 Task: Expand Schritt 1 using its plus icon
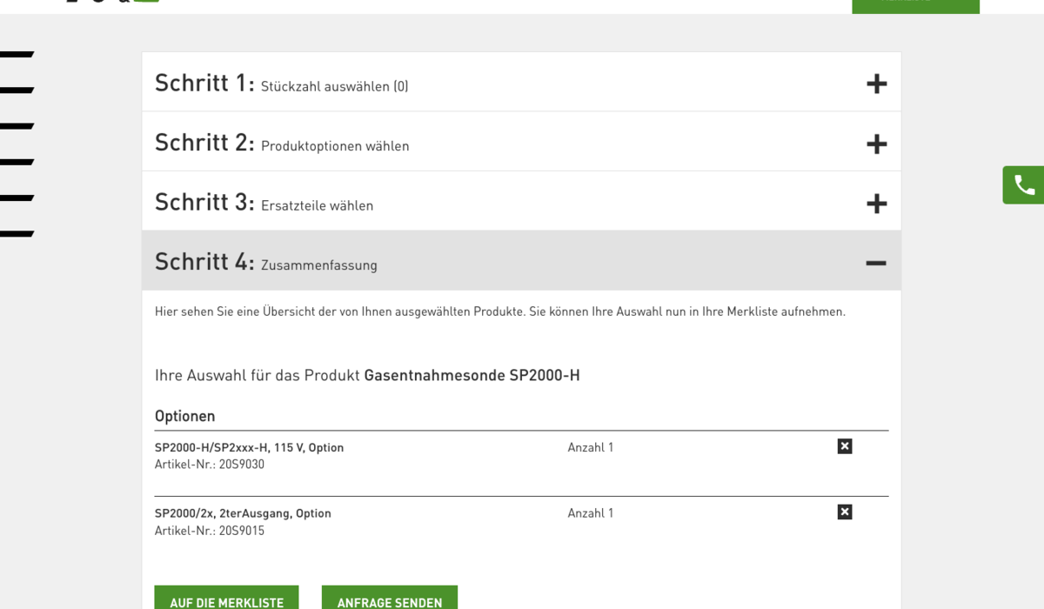click(x=876, y=84)
